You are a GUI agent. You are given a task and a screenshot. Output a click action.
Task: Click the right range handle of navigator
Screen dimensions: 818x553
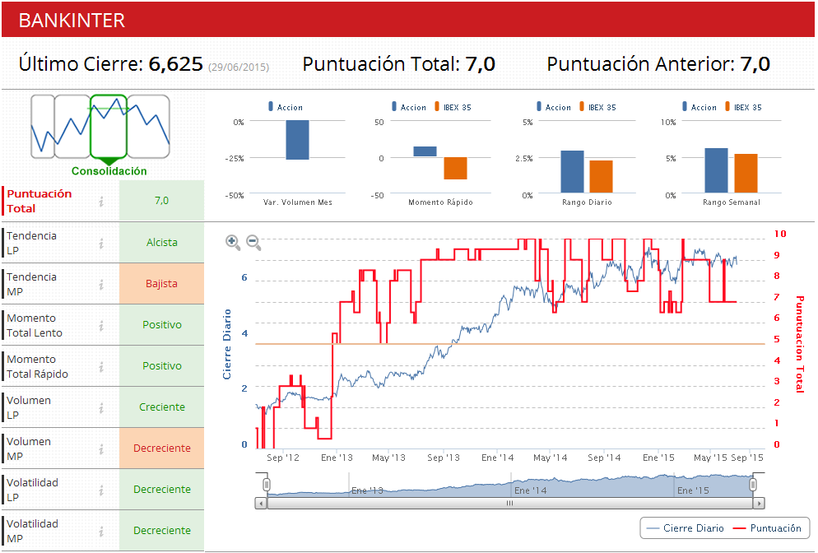[753, 485]
